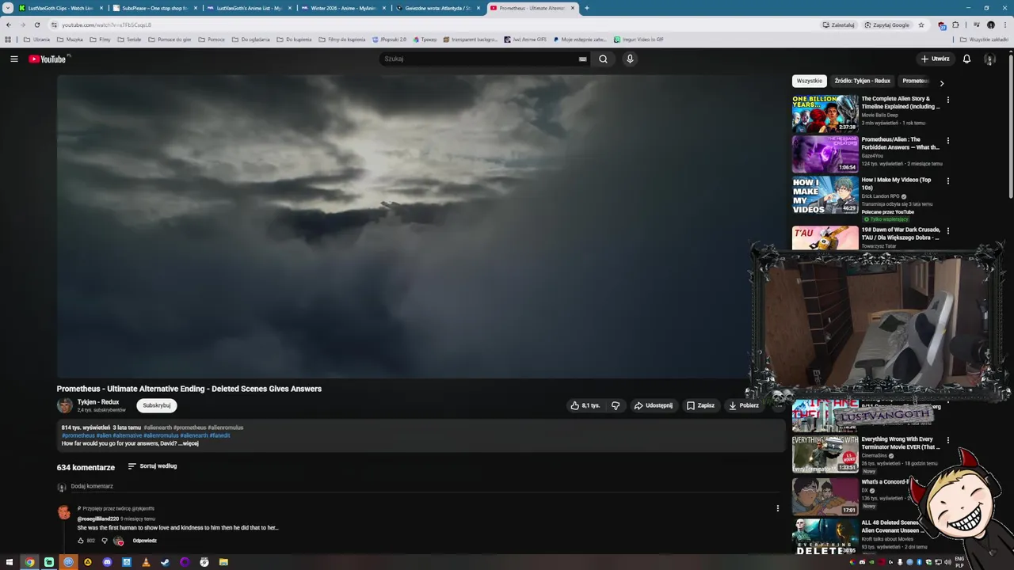Click the search magnifier button
1014x570 pixels.
pyautogui.click(x=603, y=59)
